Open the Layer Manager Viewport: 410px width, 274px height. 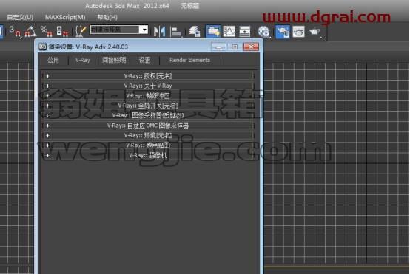(x=195, y=32)
